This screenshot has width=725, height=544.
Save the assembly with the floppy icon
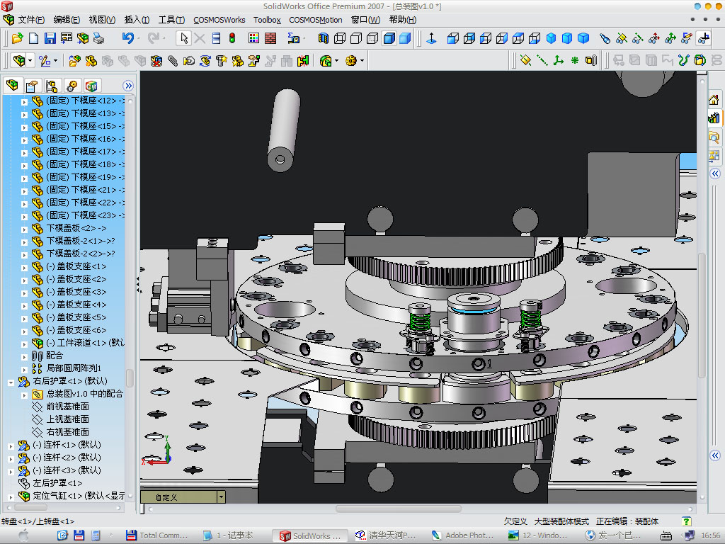pos(50,38)
